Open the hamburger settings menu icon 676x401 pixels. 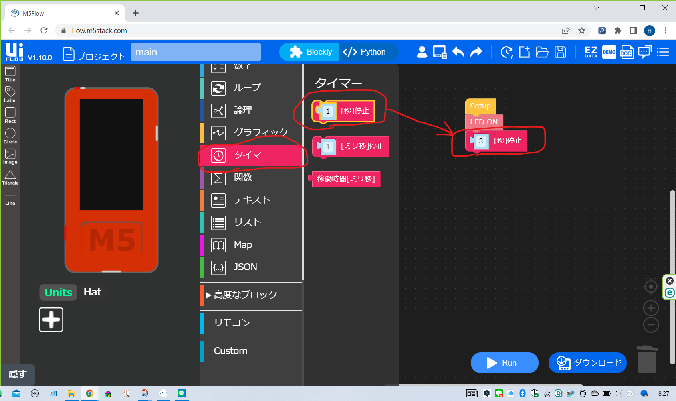click(x=663, y=52)
